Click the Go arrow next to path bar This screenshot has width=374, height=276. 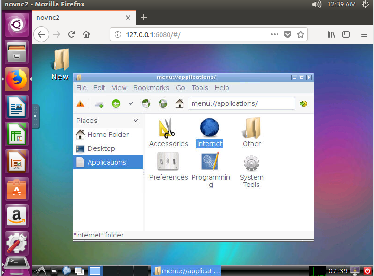303,103
